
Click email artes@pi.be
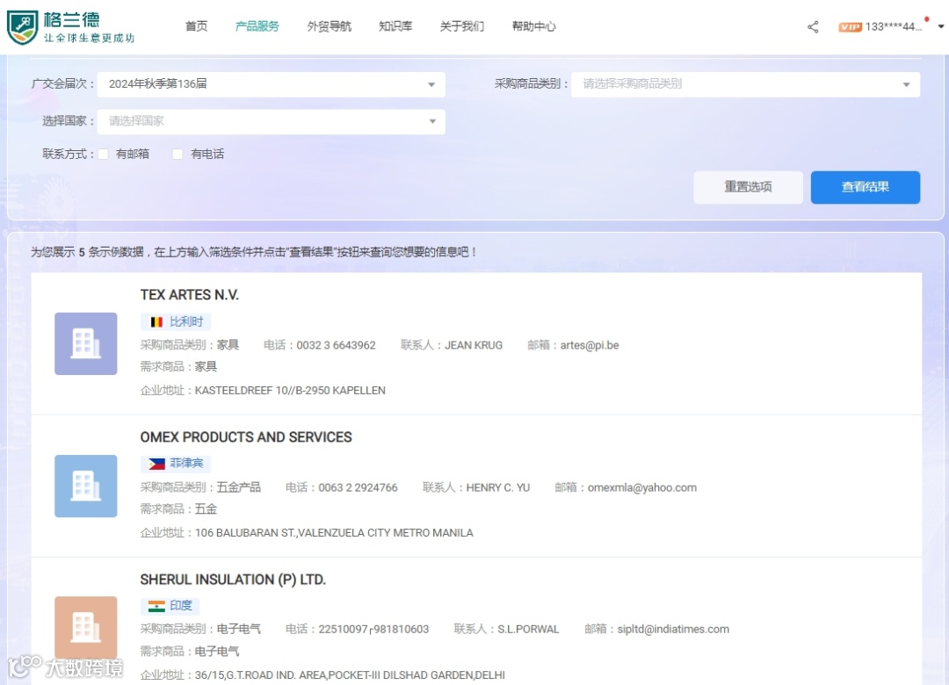pyautogui.click(x=590, y=345)
